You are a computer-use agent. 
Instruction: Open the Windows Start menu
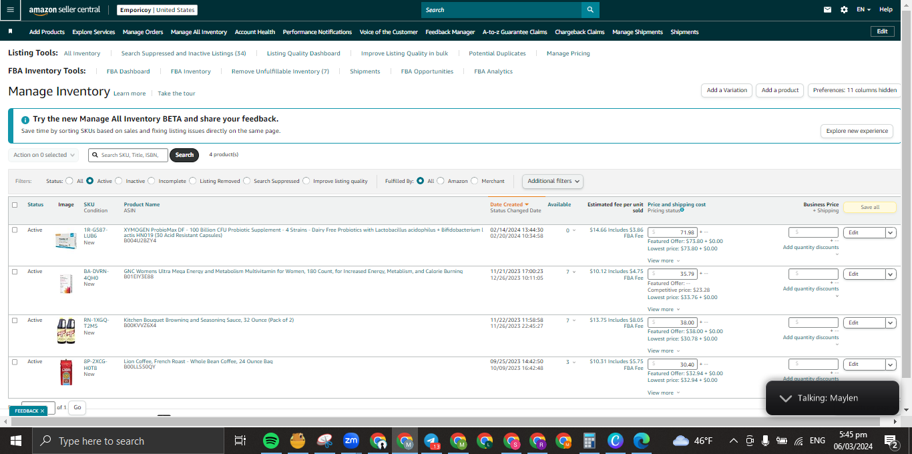click(x=15, y=441)
